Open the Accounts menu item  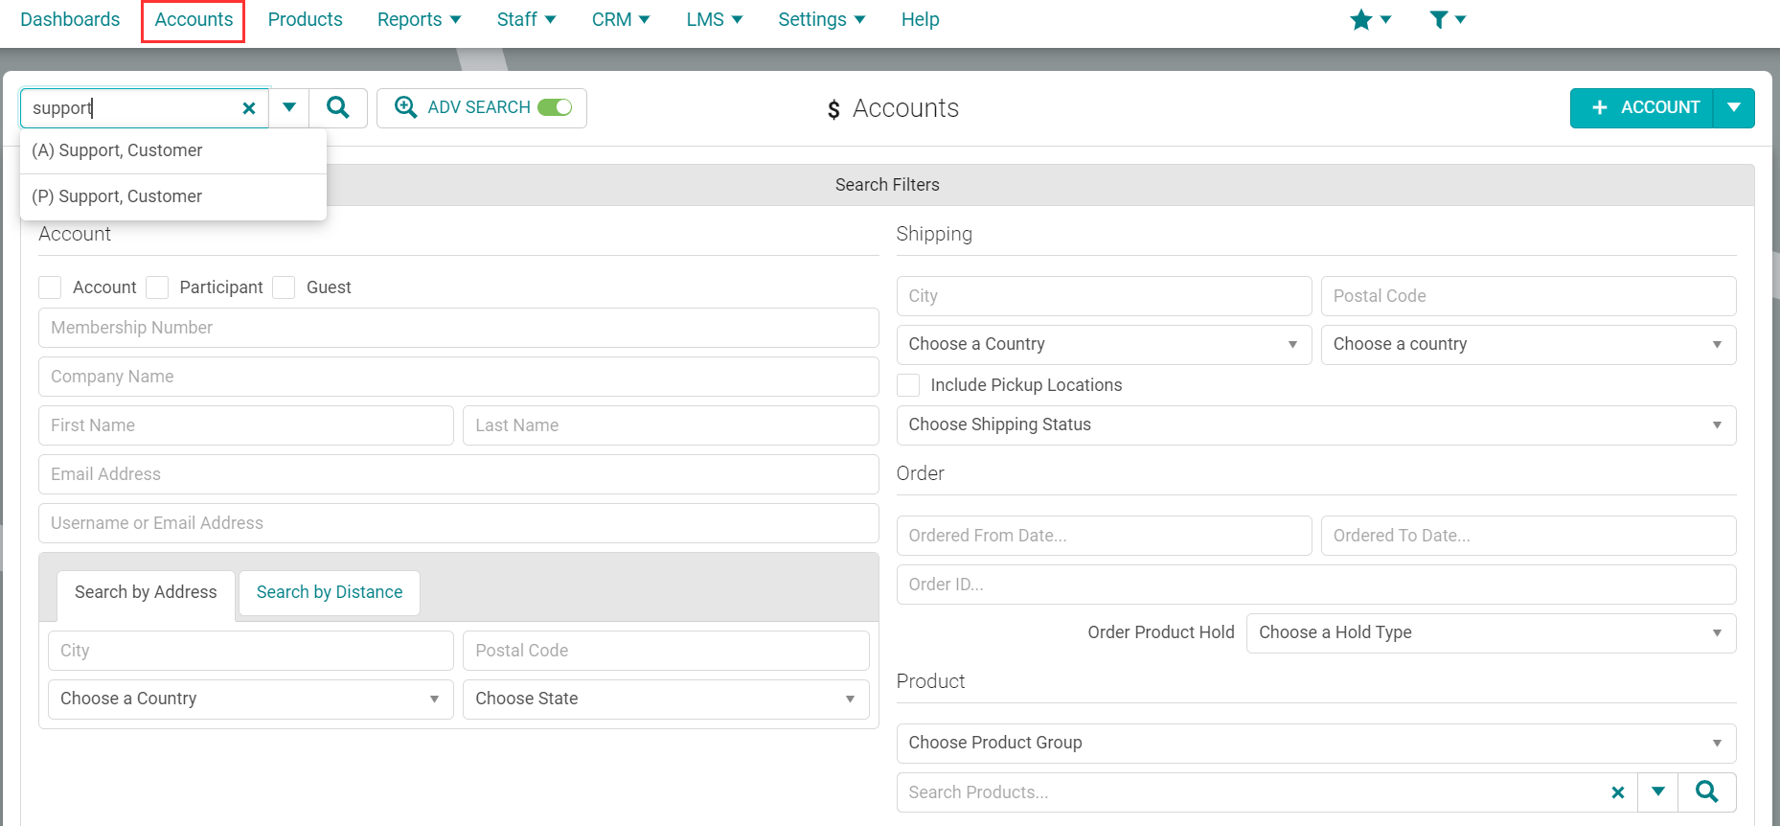click(x=194, y=19)
